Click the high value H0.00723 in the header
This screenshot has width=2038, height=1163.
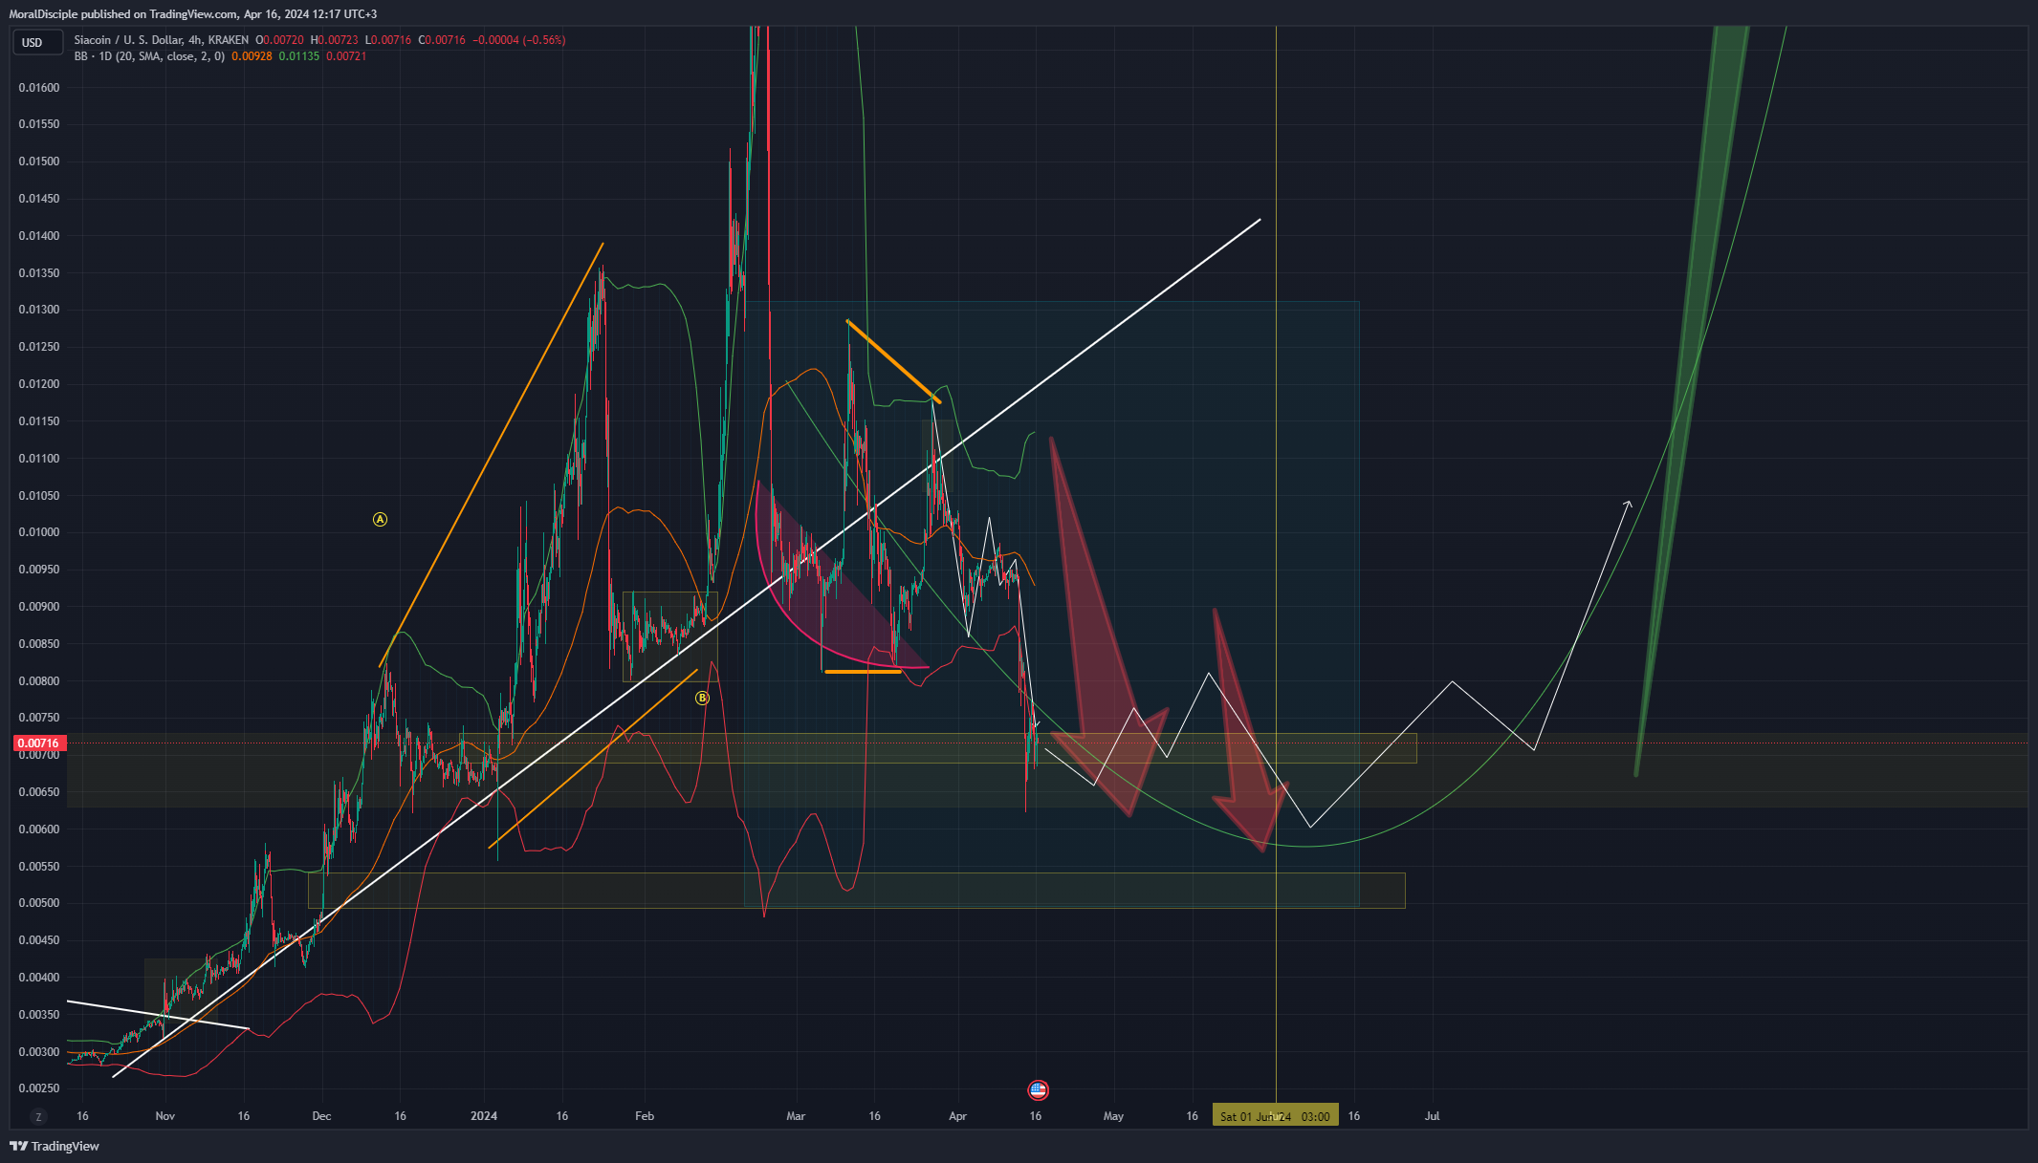click(x=334, y=40)
